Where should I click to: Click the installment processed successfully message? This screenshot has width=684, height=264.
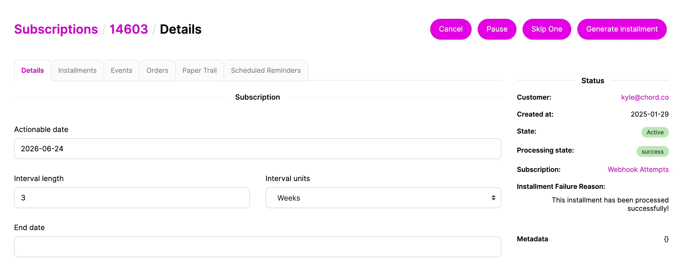coord(610,204)
